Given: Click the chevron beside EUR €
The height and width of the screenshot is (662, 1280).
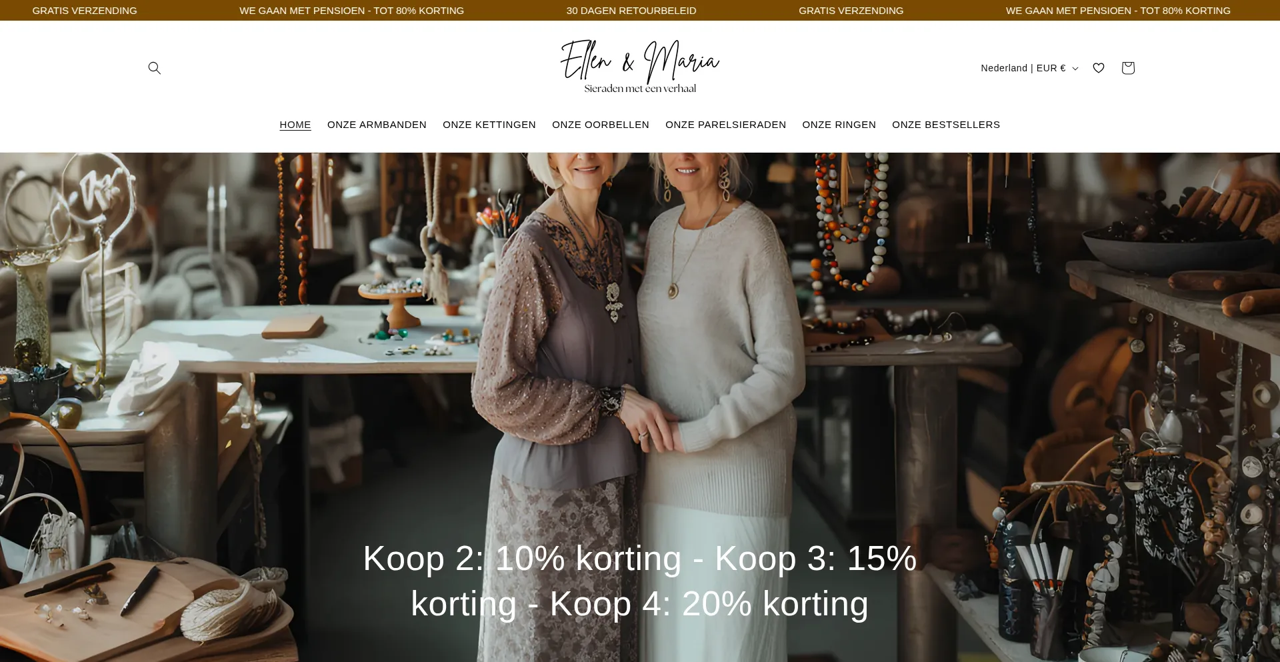Looking at the screenshot, I should [x=1075, y=69].
